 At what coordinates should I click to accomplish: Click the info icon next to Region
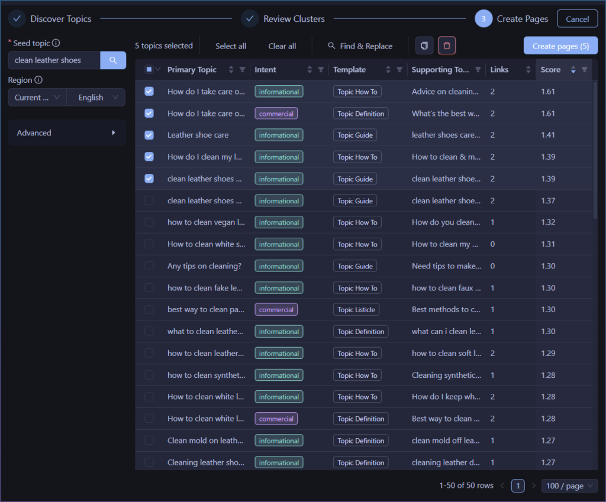38,80
